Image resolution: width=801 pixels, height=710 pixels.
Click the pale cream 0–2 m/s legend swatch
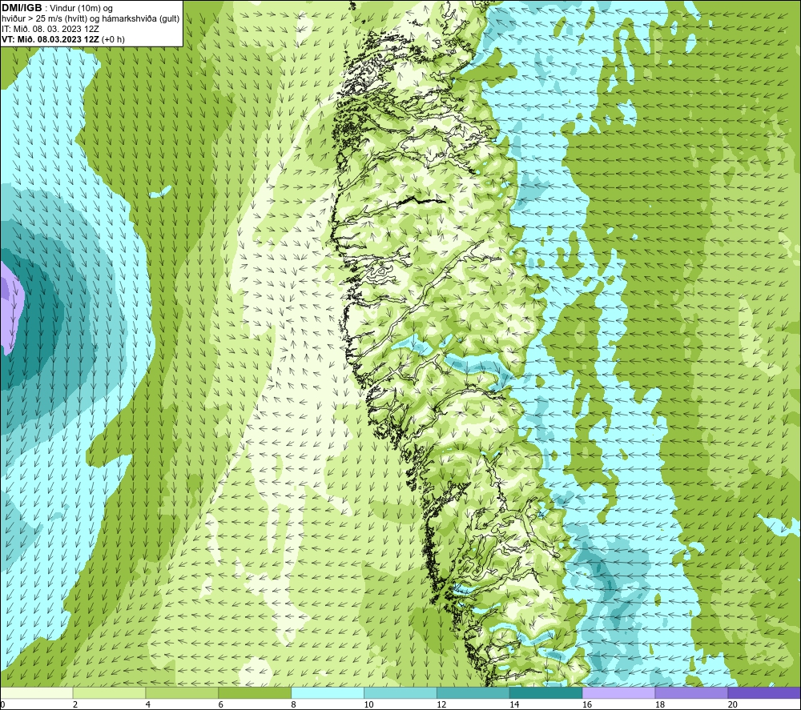click(37, 692)
